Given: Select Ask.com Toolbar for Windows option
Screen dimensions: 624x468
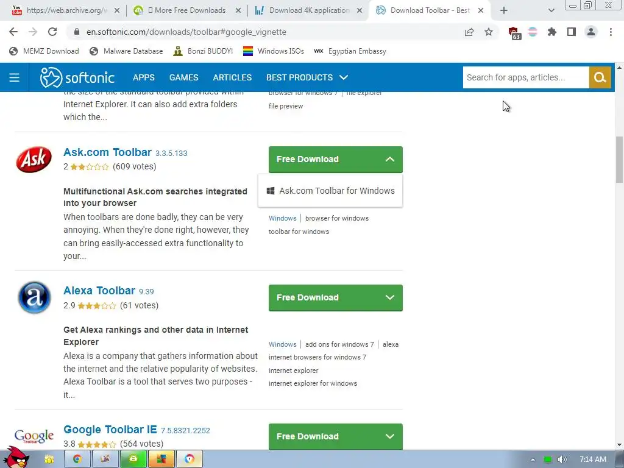Looking at the screenshot, I should [330, 191].
